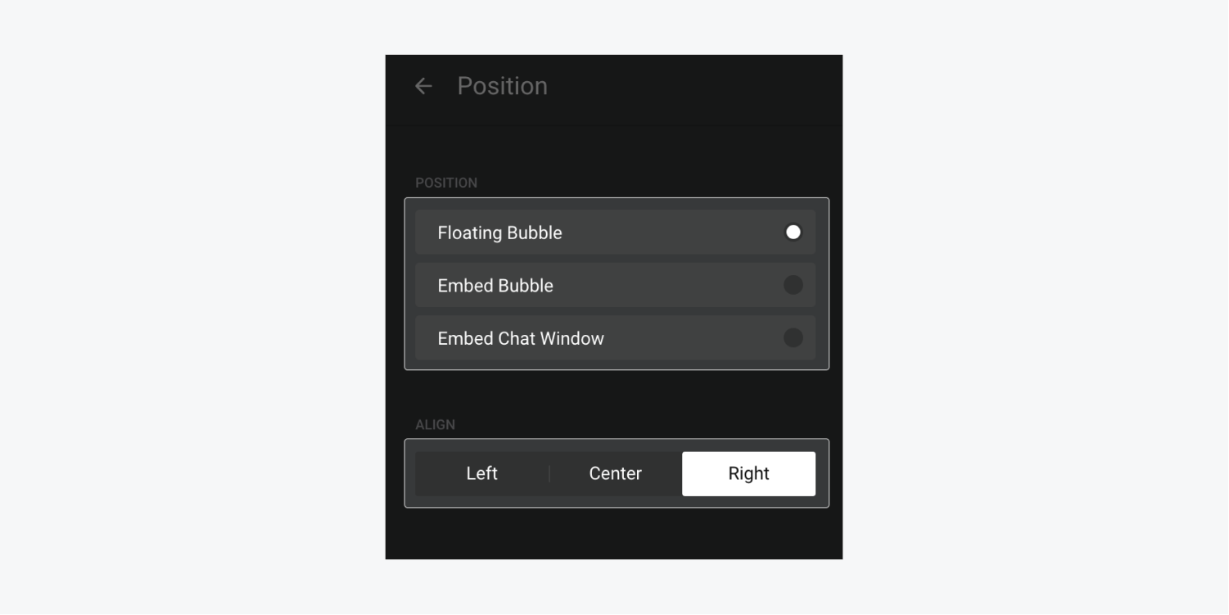Go back using the left arrow icon
Screen dimensions: 1229x615
(x=423, y=86)
